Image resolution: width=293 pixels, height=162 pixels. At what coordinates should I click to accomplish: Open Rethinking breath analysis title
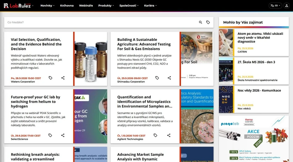pyautogui.click(x=35, y=157)
